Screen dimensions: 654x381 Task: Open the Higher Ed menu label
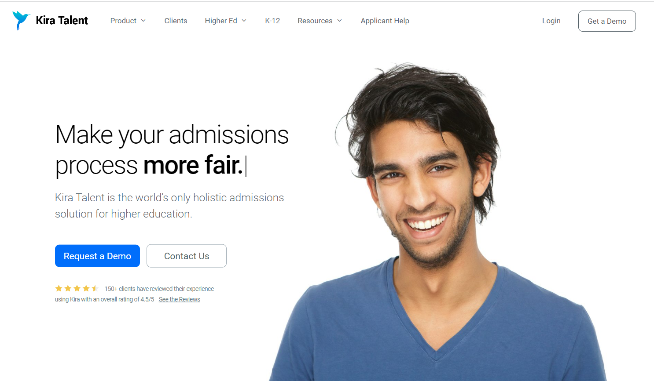221,21
